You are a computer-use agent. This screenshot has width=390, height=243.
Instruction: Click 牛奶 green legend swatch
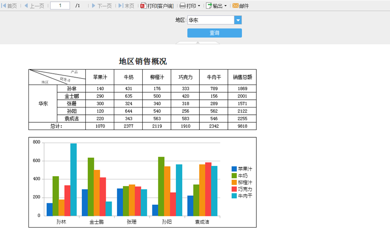(234, 176)
